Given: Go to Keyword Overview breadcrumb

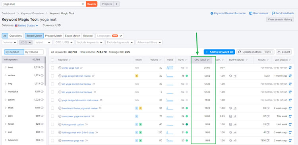Looking at the screenshot, I should (x=32, y=13).
